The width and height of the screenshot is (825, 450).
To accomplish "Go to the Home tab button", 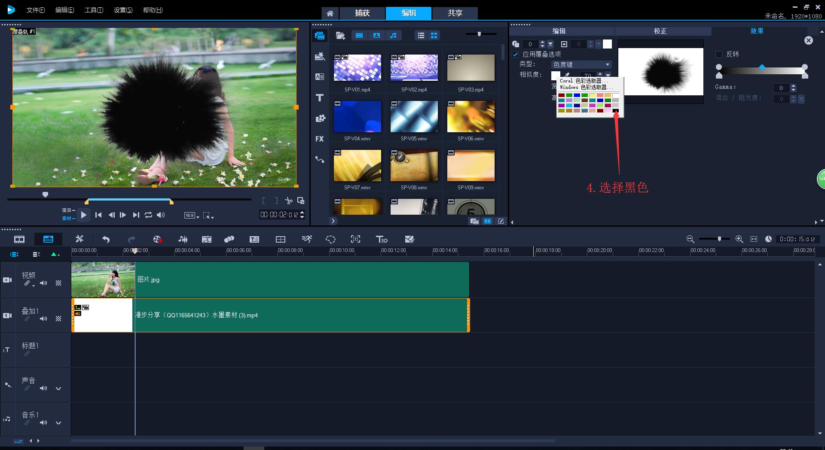I will [x=330, y=13].
